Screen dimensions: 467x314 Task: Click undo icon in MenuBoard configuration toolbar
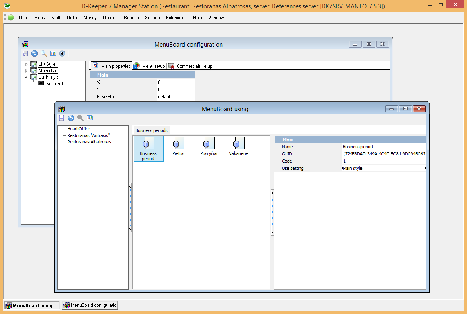point(35,53)
